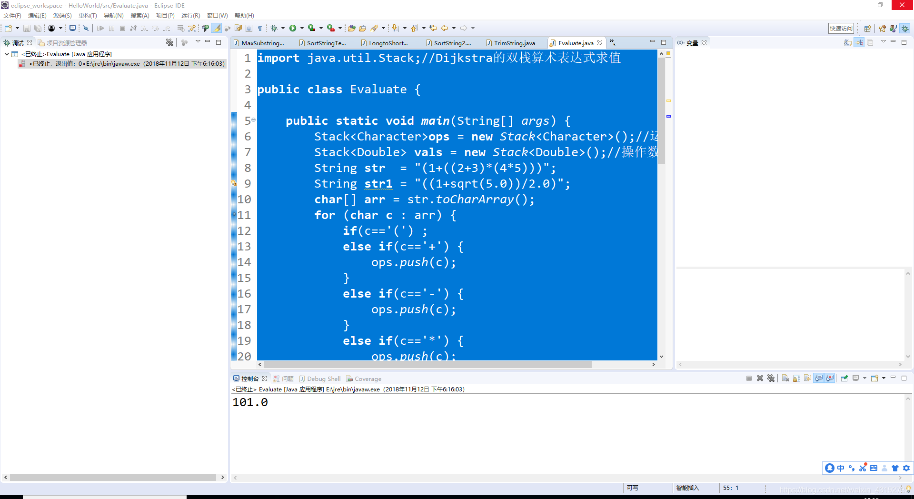Image resolution: width=914 pixels, height=499 pixels.
Task: Toggle Show Logical Structure in Variables view
Action: click(x=859, y=43)
